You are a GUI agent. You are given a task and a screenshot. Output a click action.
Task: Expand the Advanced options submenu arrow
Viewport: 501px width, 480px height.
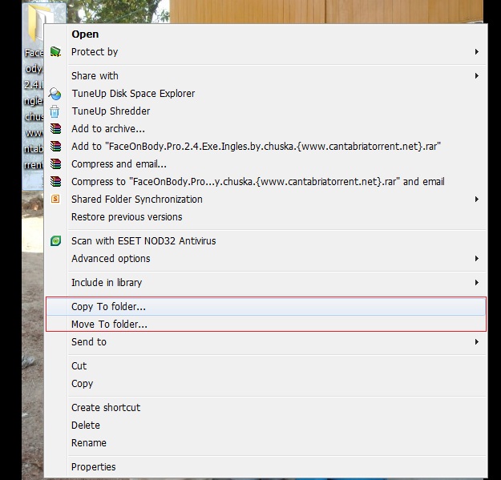pyautogui.click(x=477, y=258)
